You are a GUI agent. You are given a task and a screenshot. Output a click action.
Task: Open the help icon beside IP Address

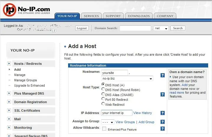click(x=162, y=113)
